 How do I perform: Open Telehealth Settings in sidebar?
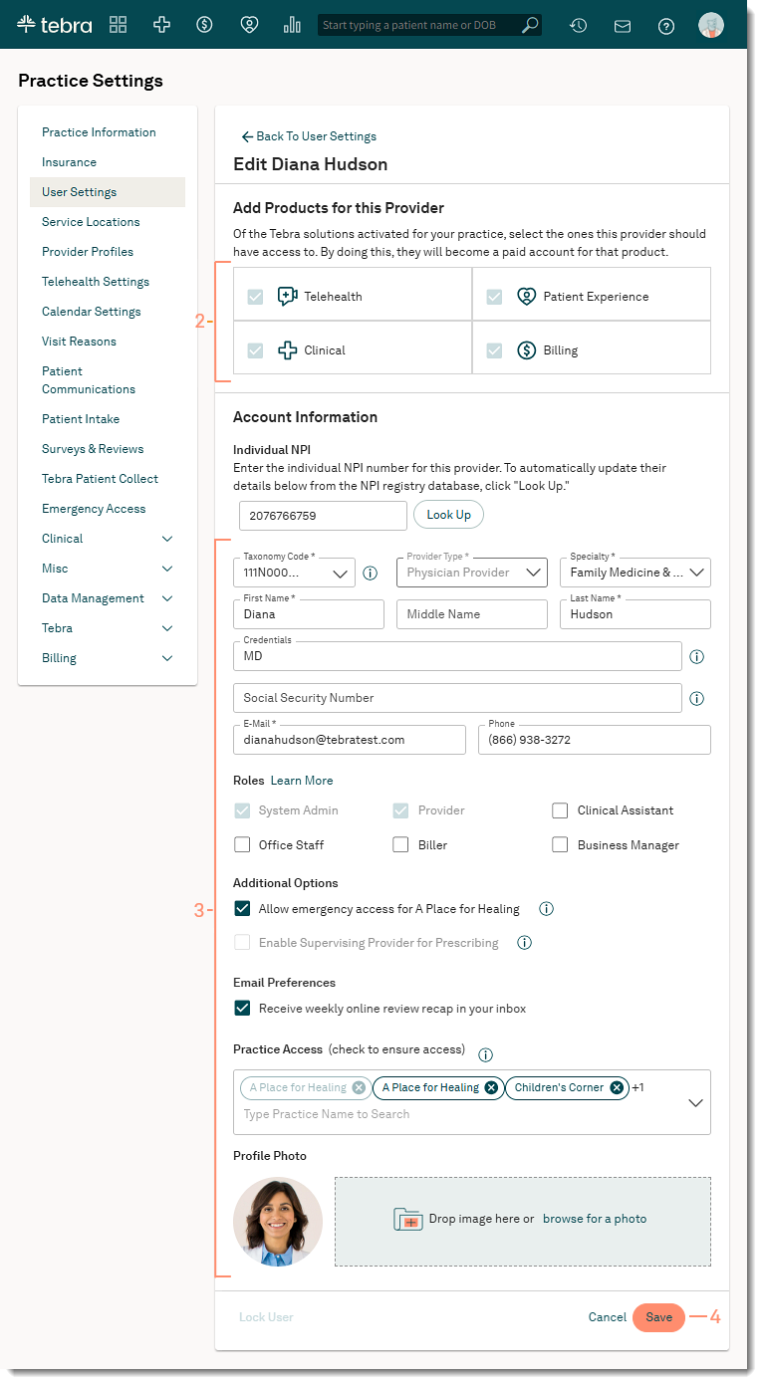point(96,282)
